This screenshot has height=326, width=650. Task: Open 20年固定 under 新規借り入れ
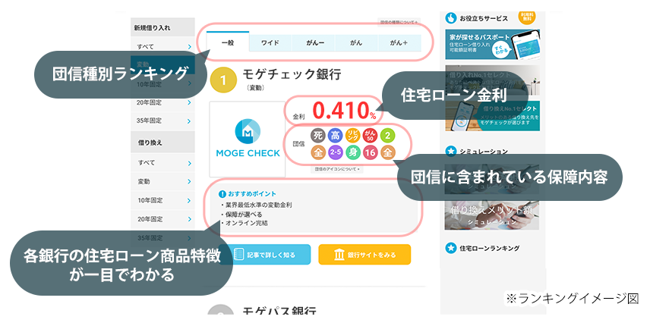click(162, 102)
